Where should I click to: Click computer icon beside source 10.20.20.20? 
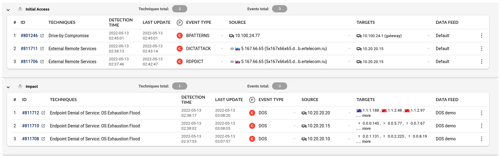304,113
